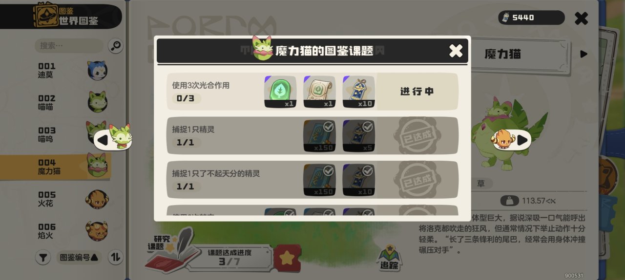
Task: Select the scroll reward icon
Action: click(319, 92)
